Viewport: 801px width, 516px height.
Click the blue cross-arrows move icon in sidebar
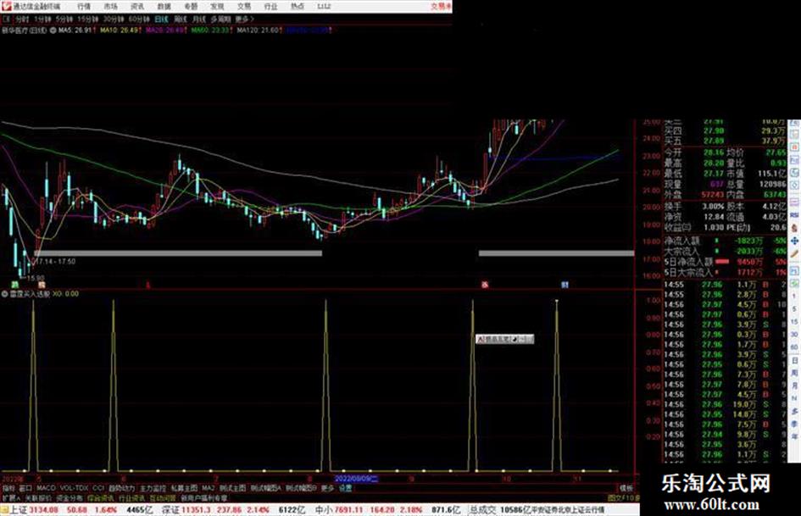(794, 241)
